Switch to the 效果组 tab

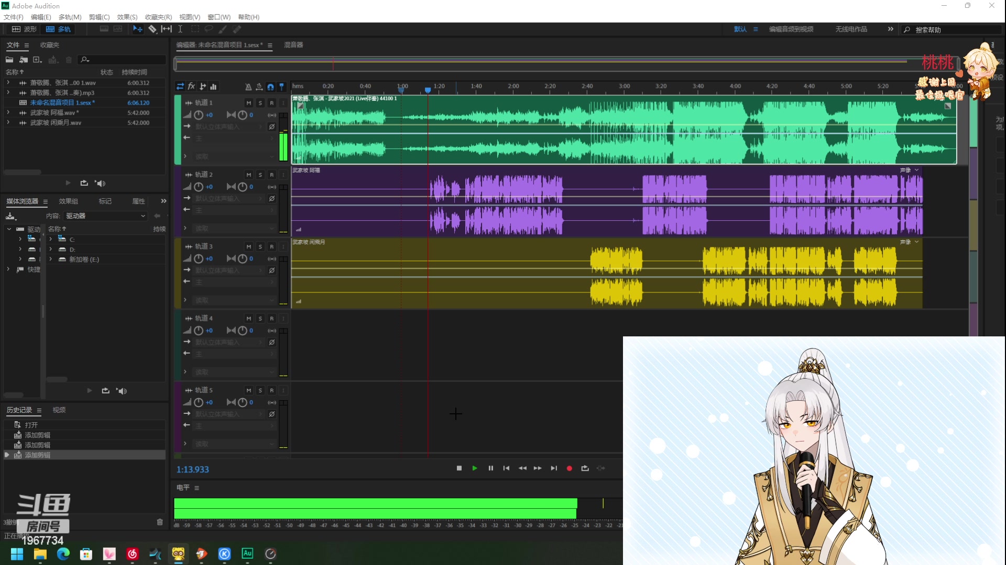tap(68, 201)
